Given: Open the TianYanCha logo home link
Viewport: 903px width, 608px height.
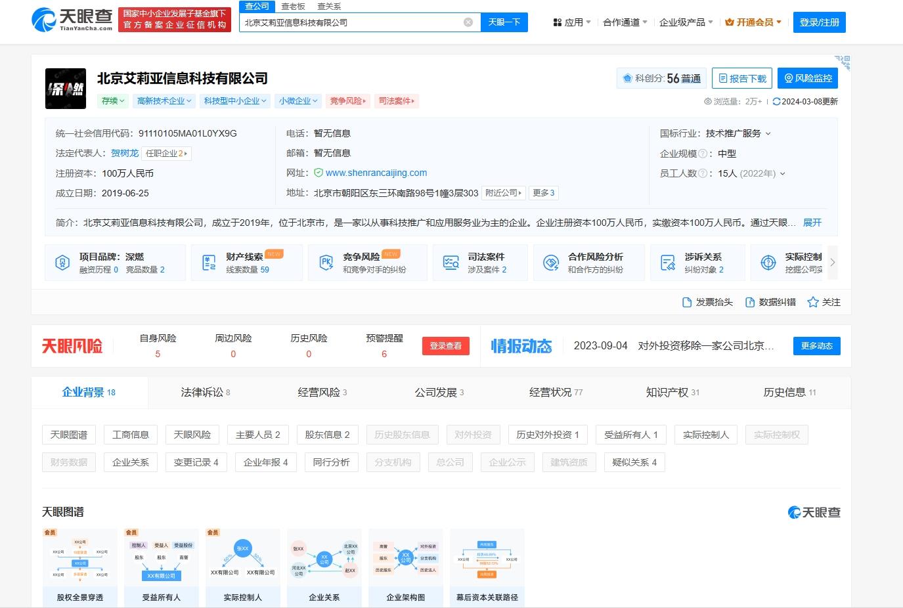Looking at the screenshot, I should [72, 20].
